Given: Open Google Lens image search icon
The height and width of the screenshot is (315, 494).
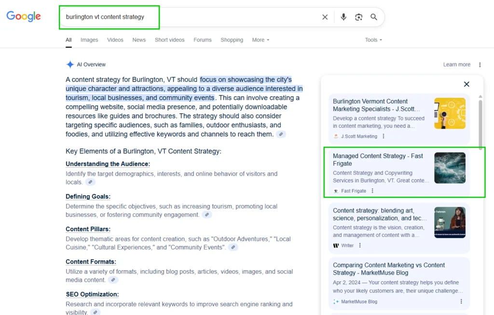Looking at the screenshot, I should click(358, 17).
